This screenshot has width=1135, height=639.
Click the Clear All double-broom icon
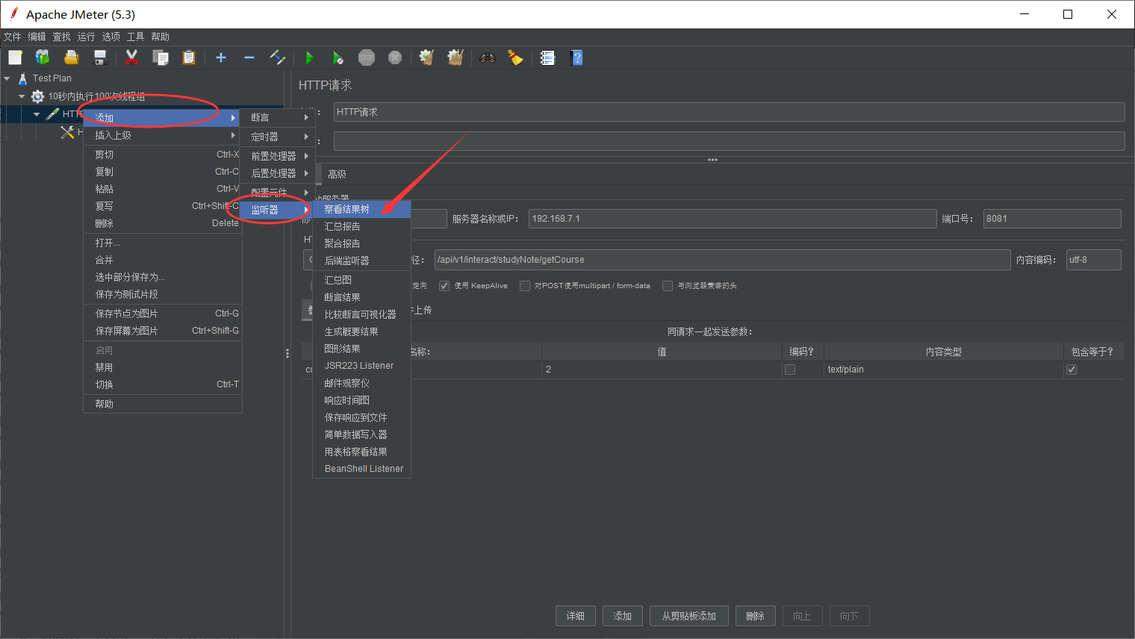[455, 57]
